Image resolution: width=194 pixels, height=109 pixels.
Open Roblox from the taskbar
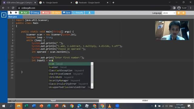click(x=87, y=106)
